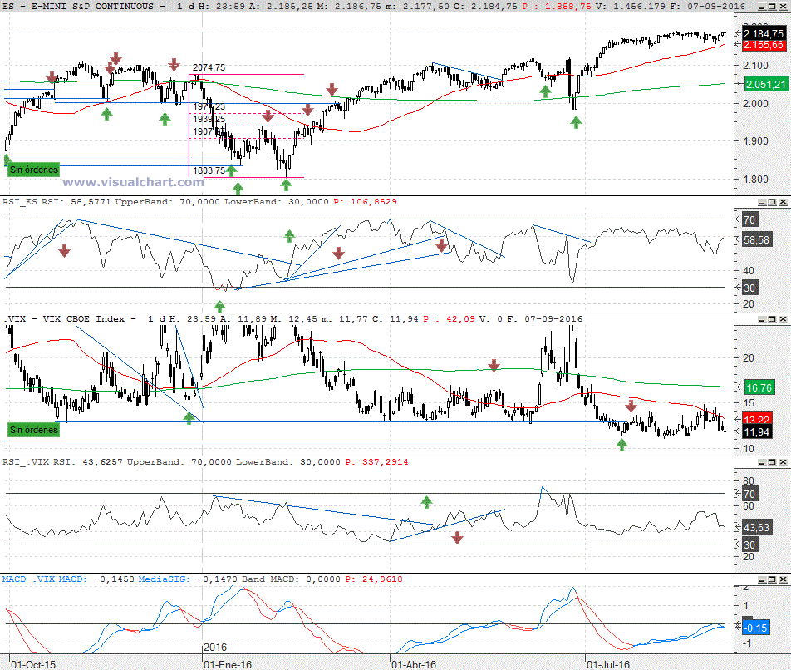Click the 2016 year marker on time axis

pos(215,648)
